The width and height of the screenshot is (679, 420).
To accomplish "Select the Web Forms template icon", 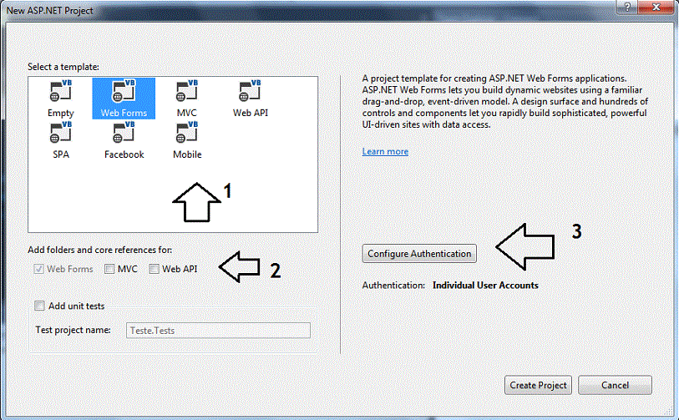I will (x=124, y=99).
